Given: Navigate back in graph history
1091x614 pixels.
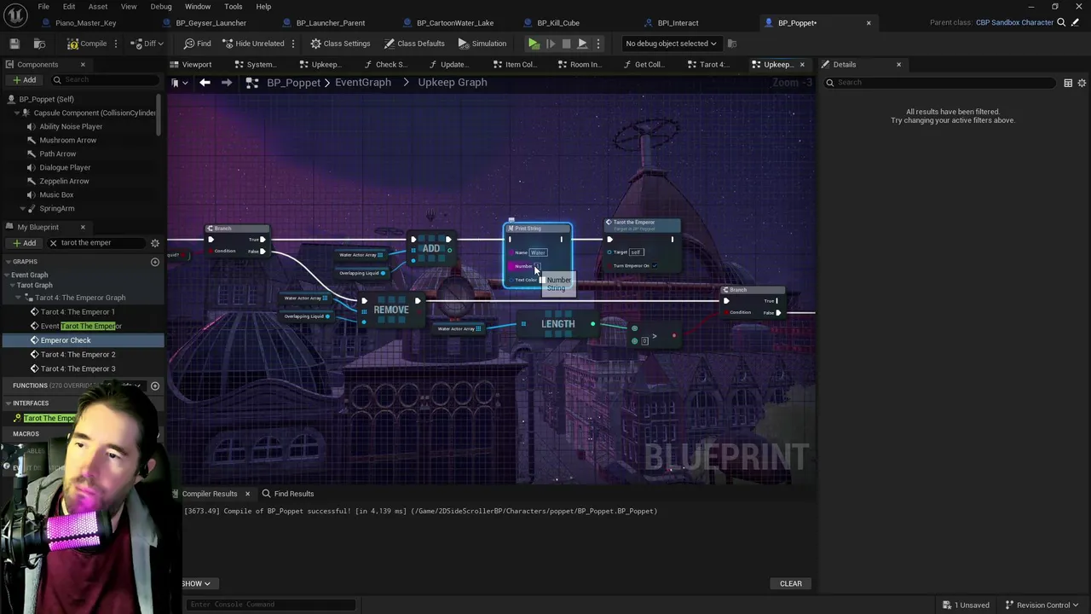Looking at the screenshot, I should [x=205, y=83].
